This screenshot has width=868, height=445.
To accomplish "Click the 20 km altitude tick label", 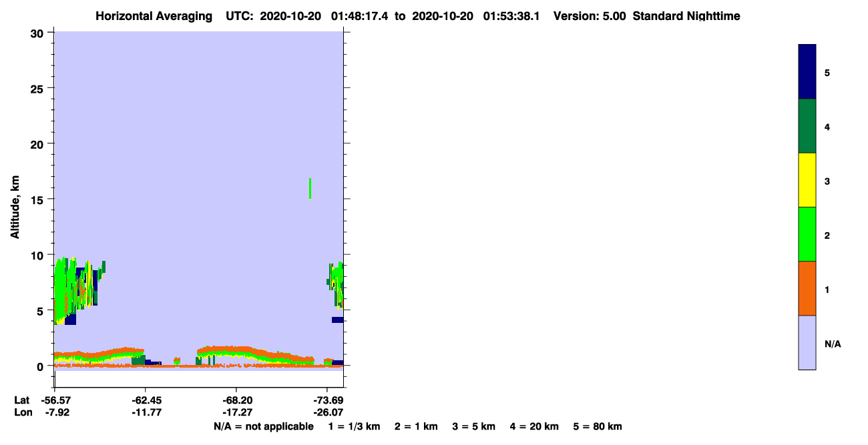I will [39, 143].
